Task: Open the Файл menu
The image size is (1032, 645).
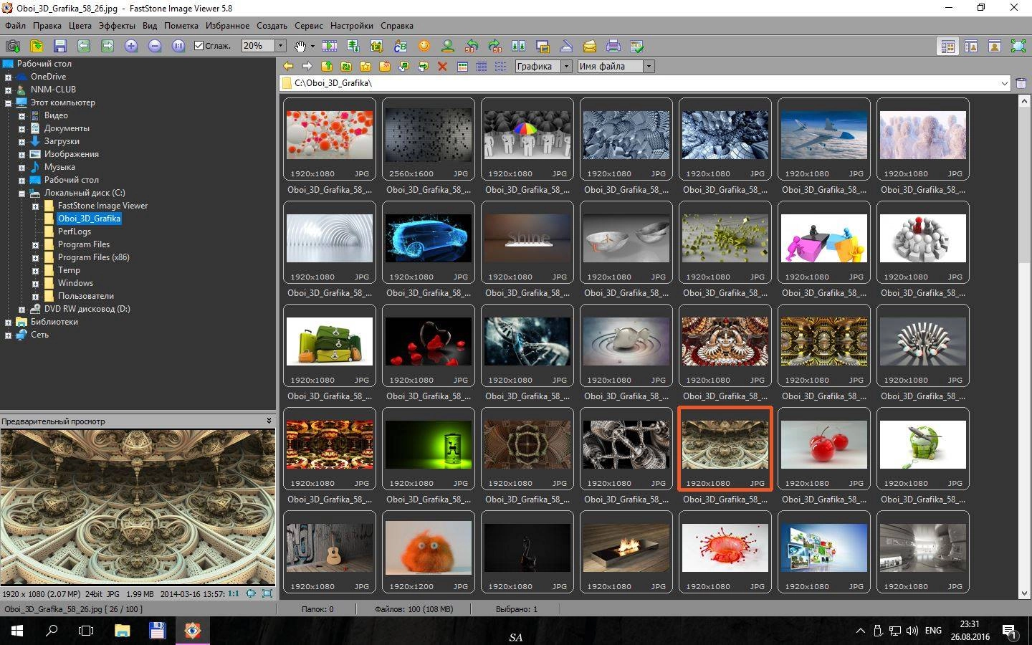Action: coord(15,26)
